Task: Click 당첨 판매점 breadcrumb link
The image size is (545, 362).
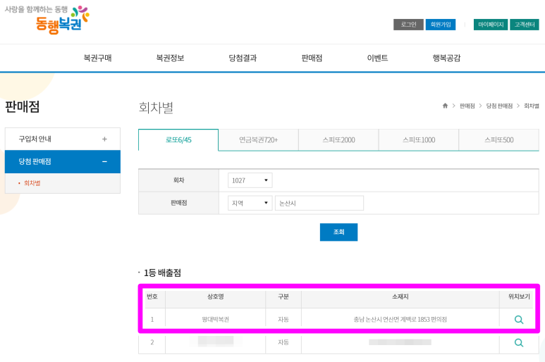Action: tap(499, 106)
